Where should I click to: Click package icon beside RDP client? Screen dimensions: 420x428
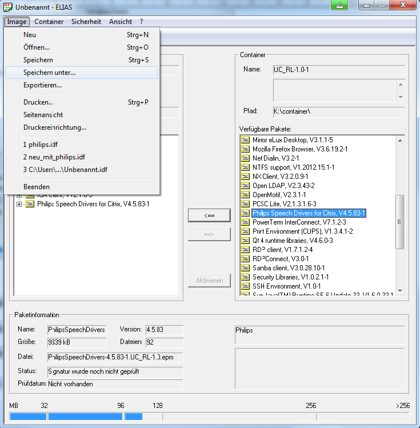coord(245,250)
